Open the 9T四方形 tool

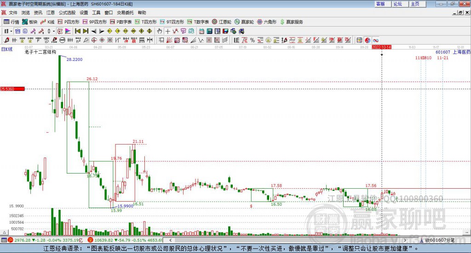(172, 22)
